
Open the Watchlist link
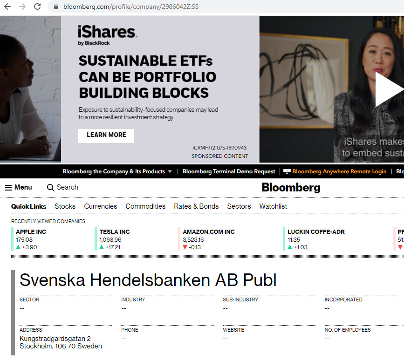pos(273,206)
